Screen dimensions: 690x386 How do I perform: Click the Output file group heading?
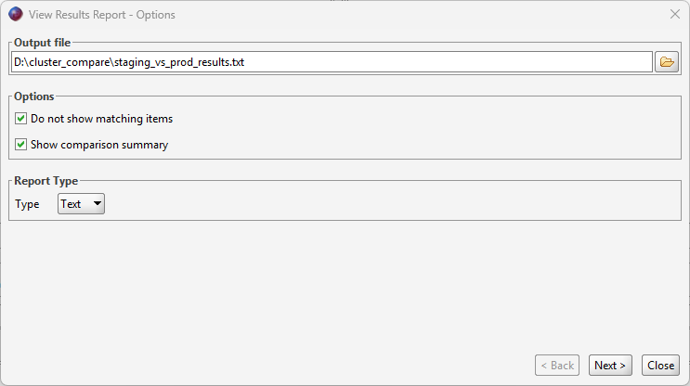pos(42,43)
